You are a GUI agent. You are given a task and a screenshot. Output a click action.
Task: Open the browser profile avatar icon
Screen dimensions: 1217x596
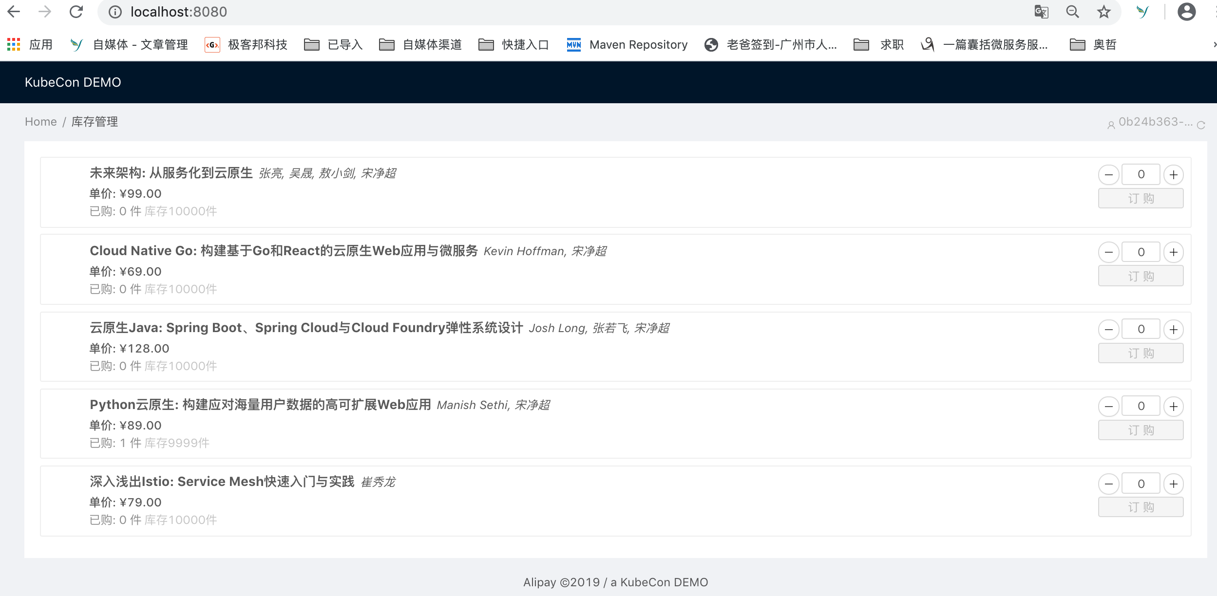(1186, 12)
